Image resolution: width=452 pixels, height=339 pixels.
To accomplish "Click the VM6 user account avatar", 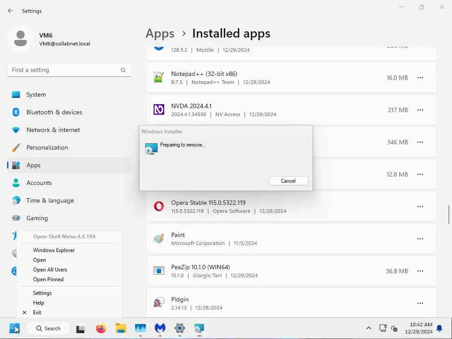I will (x=20, y=38).
